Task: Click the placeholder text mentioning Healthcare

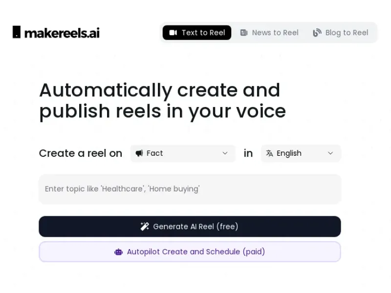Action: tap(122, 189)
